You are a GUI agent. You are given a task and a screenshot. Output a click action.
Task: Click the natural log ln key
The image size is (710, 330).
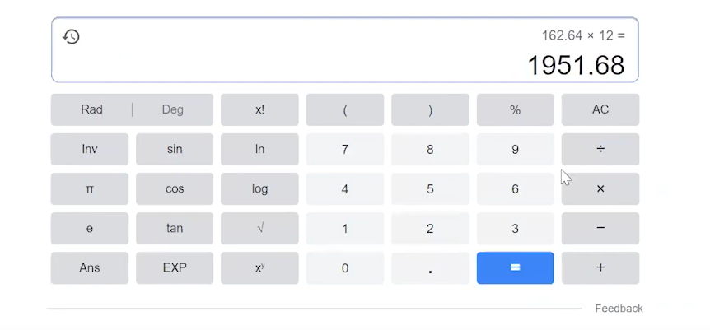coord(259,149)
